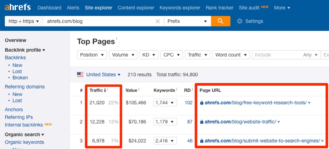Viewport: 329px width, 149px height.
Task: Open the Prefix mode dropdown
Action: [x=188, y=21]
